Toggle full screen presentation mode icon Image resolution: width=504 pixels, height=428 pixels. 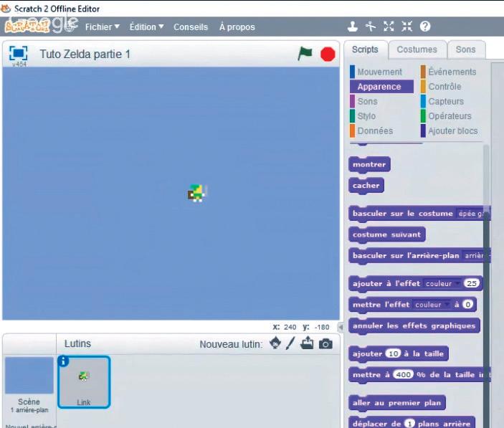click(x=19, y=53)
